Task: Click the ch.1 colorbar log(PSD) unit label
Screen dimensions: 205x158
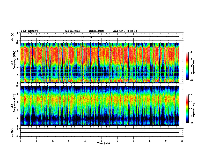Action: (x=194, y=67)
